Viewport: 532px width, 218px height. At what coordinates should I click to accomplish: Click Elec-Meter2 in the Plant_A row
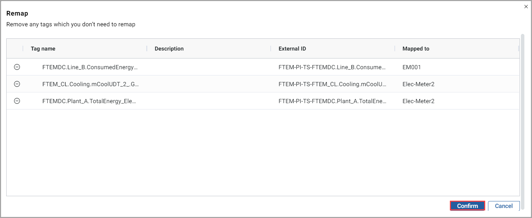click(x=418, y=101)
